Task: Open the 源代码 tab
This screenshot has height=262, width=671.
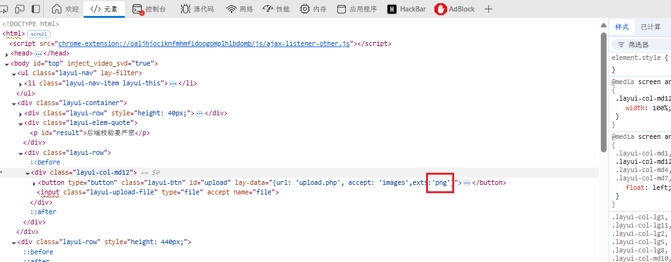Action: 197,9
